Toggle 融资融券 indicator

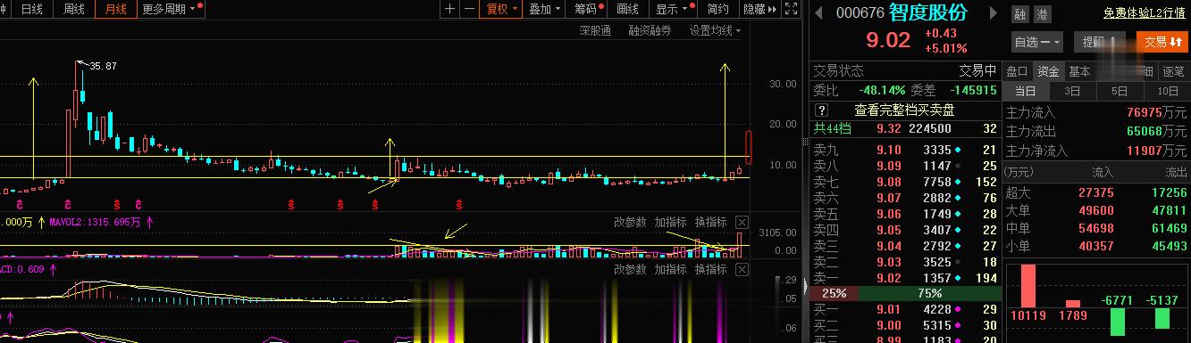click(650, 30)
